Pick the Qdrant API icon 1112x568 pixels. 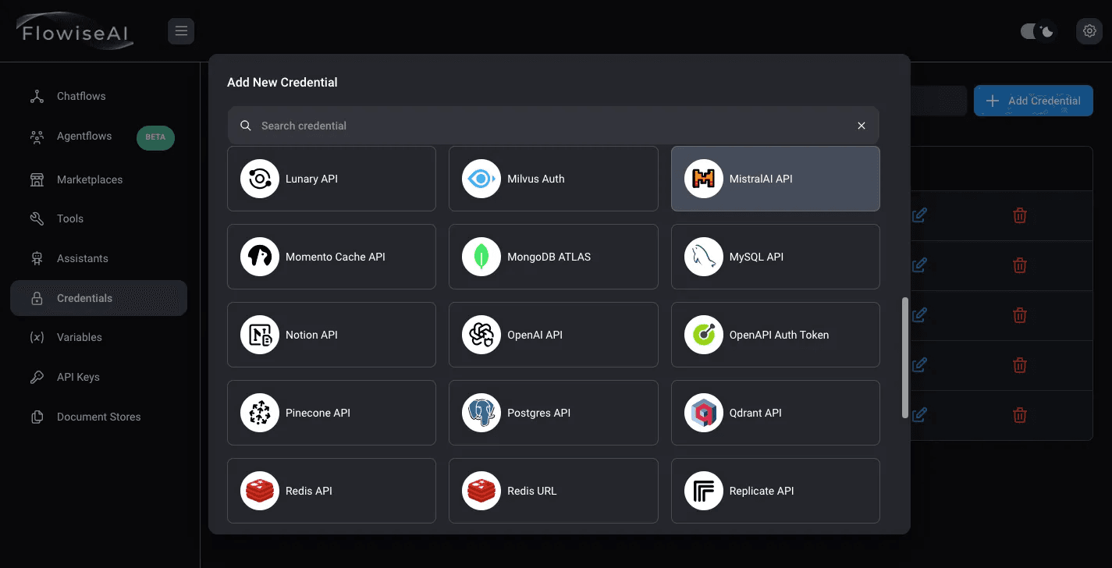(x=703, y=413)
